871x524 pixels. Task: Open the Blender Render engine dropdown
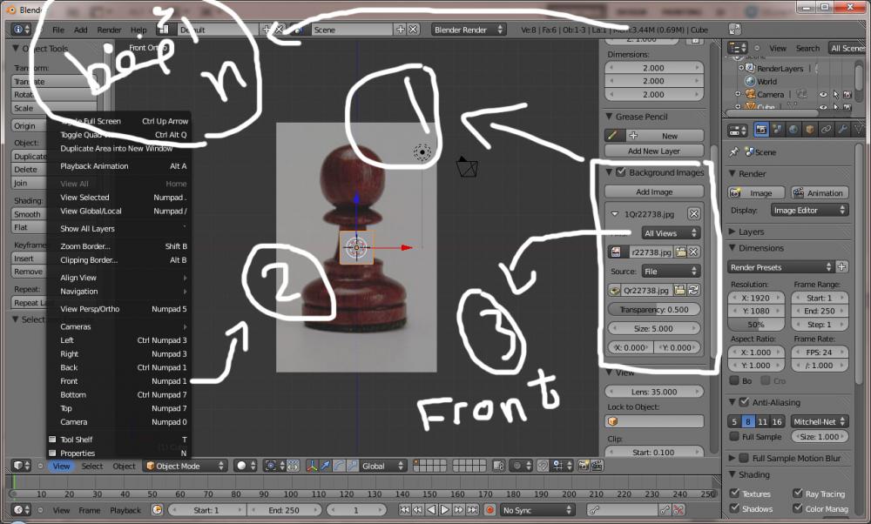469,30
